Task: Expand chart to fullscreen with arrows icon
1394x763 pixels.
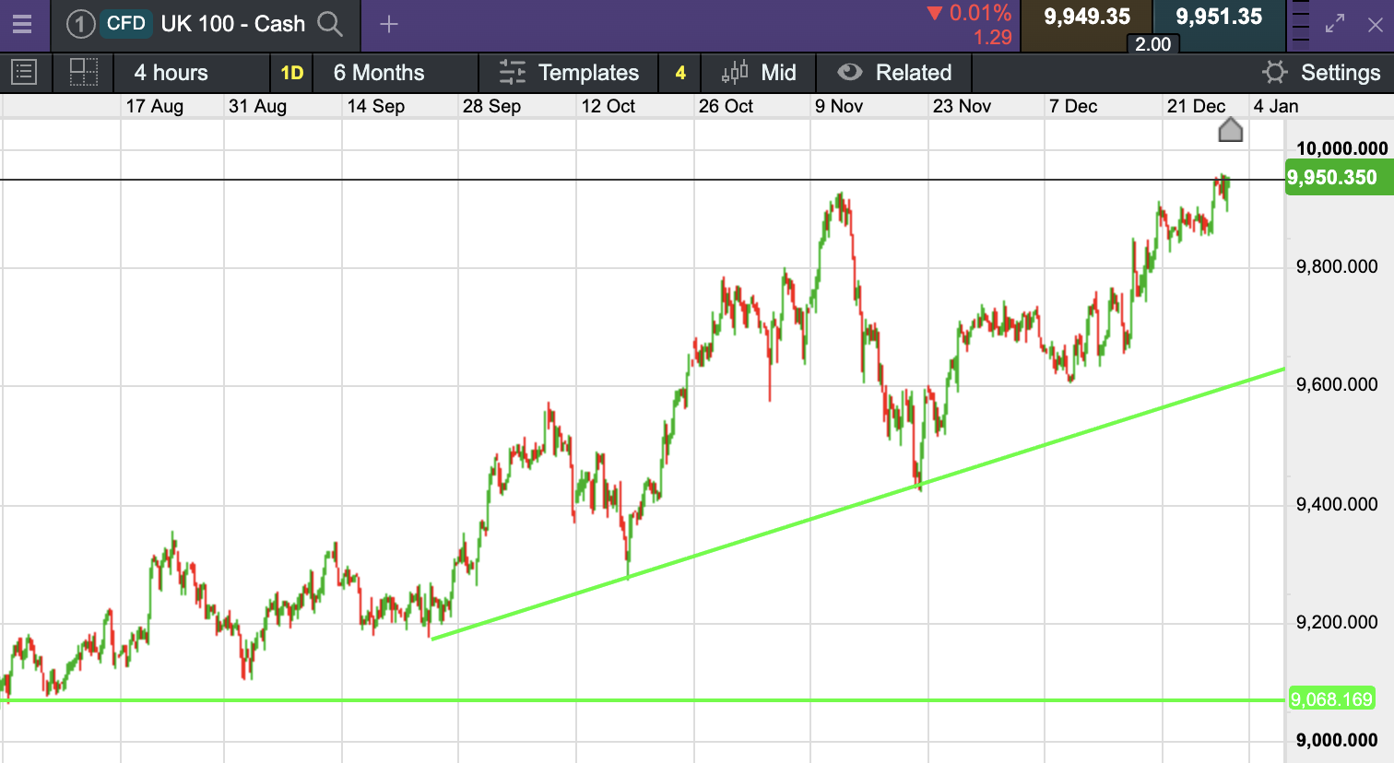Action: tap(1334, 25)
